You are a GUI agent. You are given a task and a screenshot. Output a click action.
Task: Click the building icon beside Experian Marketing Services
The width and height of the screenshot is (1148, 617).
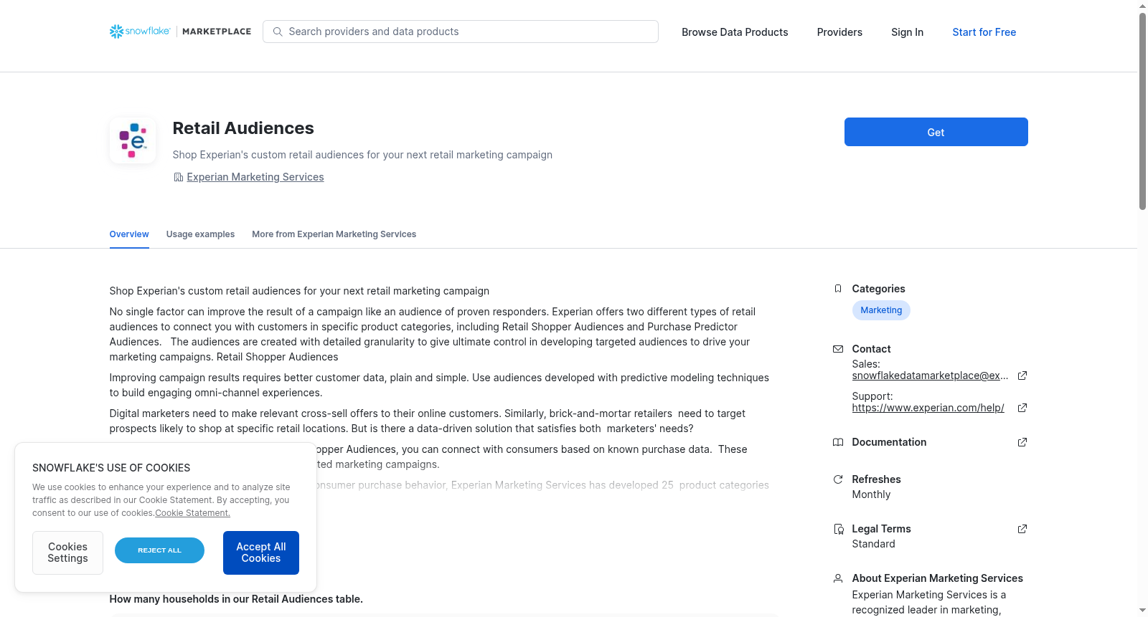pyautogui.click(x=179, y=177)
